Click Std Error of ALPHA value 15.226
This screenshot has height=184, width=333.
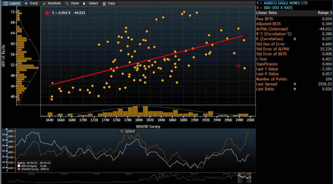coord(327,49)
